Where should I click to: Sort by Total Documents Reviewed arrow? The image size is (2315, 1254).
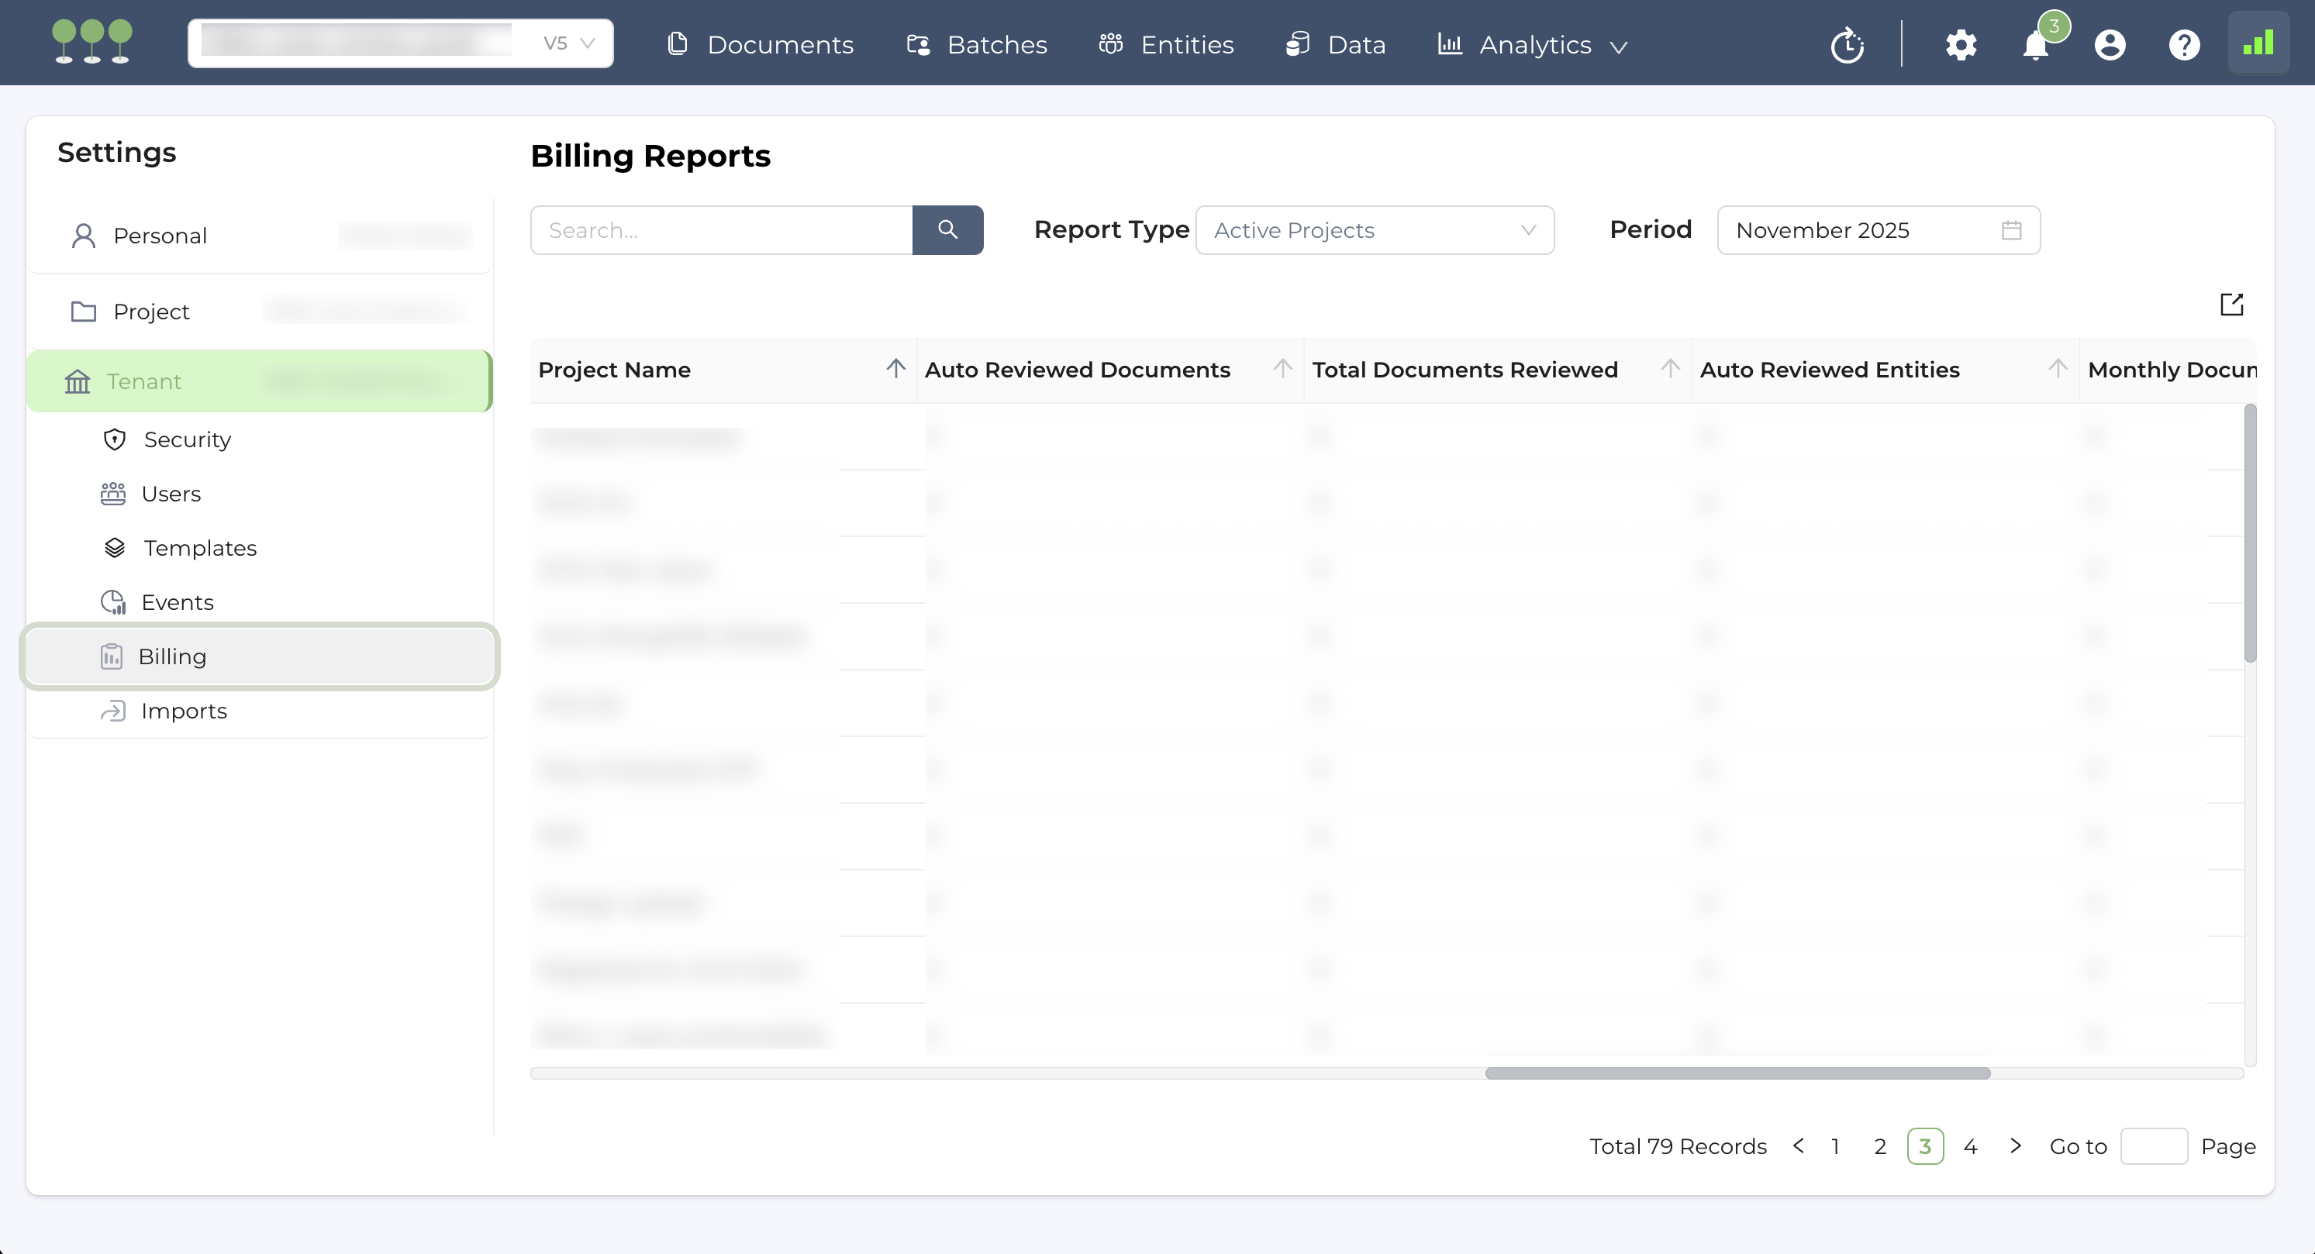1670,368
